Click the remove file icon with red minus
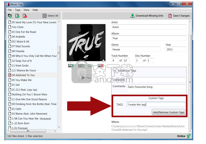Viewport: 206px width, 144px height. (x=25, y=16)
